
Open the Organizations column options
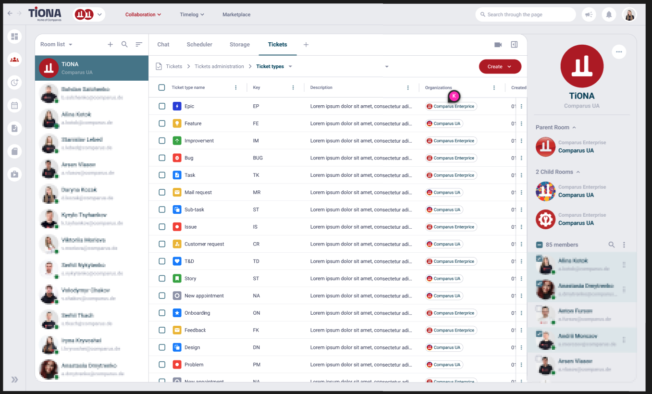click(x=494, y=87)
